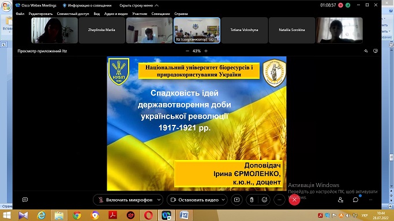The height and width of the screenshot is (221, 394).
Task: Open microphone options dropdown arrow
Action: click(159, 200)
